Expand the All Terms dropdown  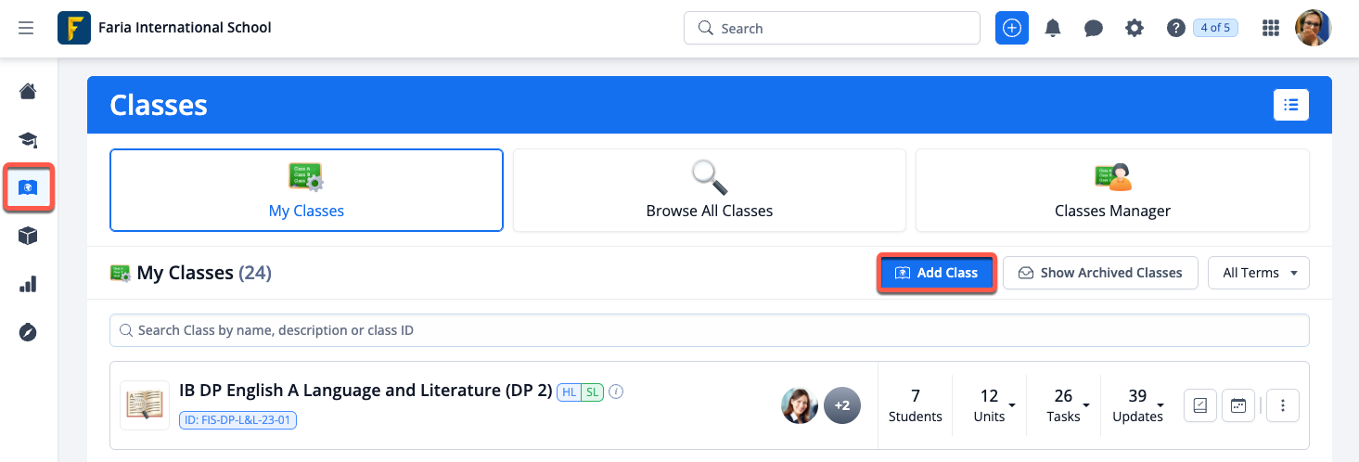[x=1258, y=273]
